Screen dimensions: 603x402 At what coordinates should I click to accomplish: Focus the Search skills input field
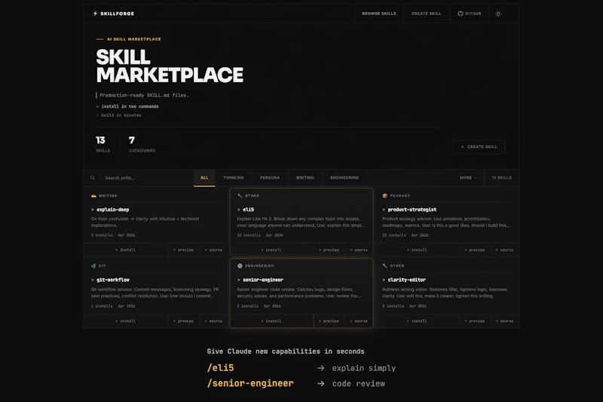click(x=146, y=178)
